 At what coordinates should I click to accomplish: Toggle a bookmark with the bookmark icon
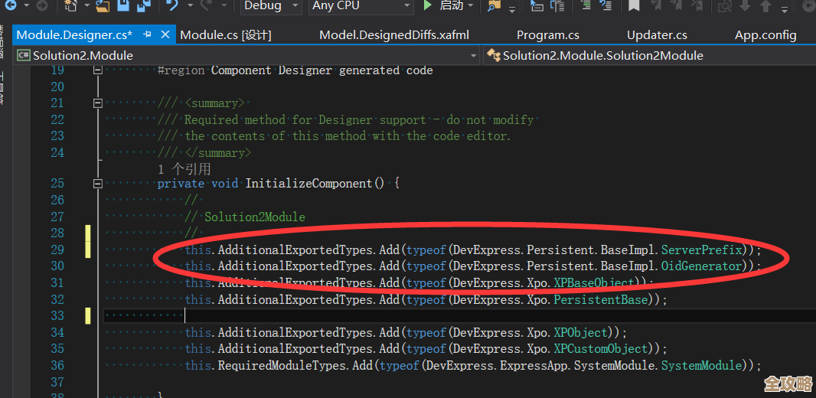point(634,6)
